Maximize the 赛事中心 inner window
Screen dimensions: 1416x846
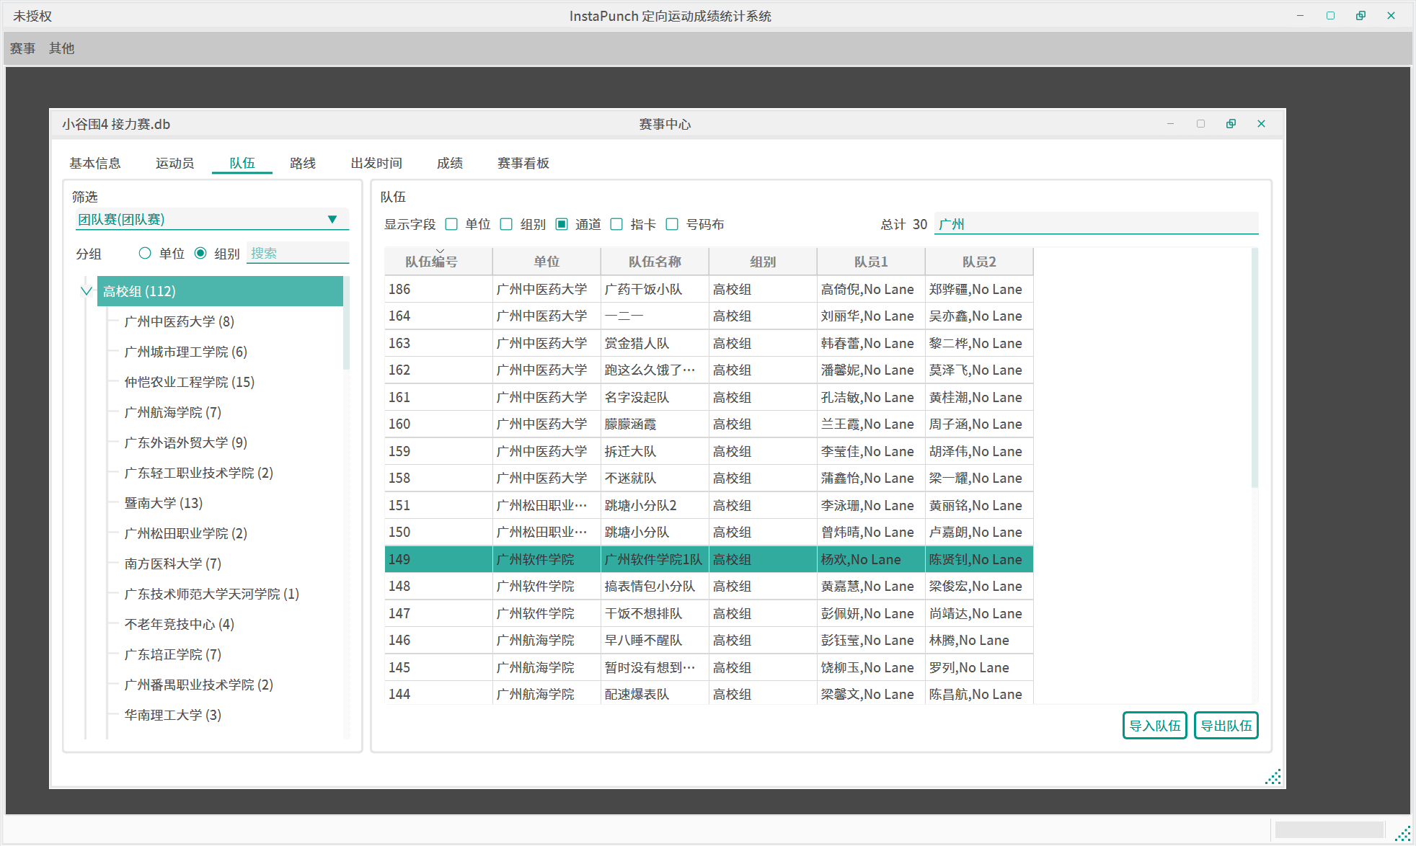1200,124
